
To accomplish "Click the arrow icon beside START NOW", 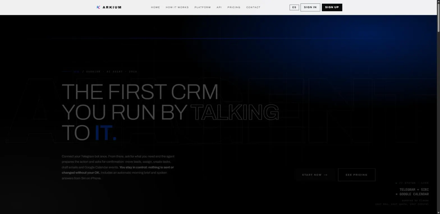I will 326,175.
